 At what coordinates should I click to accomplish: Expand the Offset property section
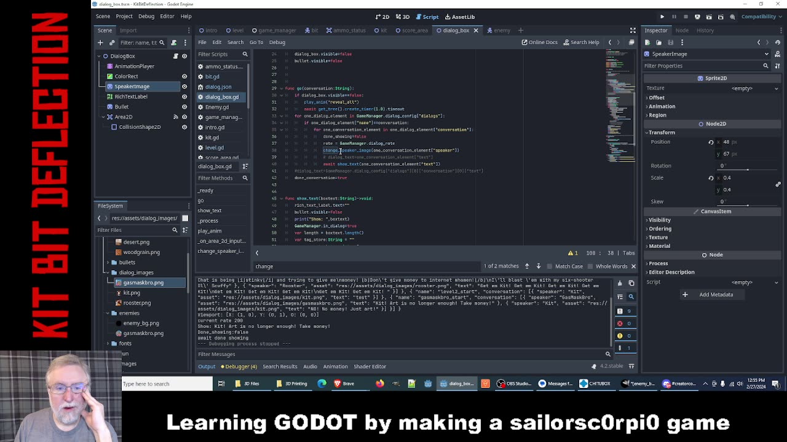[x=657, y=98]
